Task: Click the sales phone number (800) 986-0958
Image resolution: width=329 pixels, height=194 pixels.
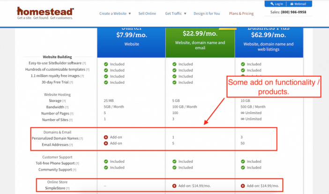Action: 293,12
